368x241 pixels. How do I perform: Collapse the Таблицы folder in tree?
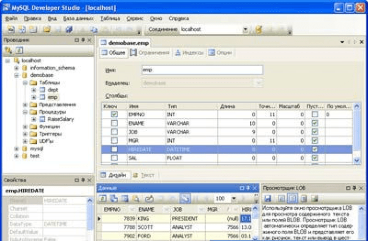(26, 83)
